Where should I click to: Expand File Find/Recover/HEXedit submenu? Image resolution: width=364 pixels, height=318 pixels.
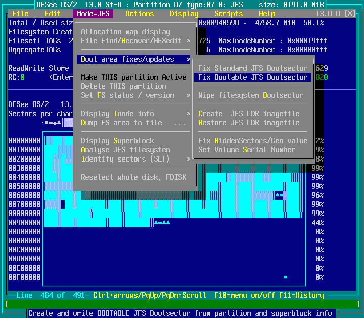(x=135, y=41)
